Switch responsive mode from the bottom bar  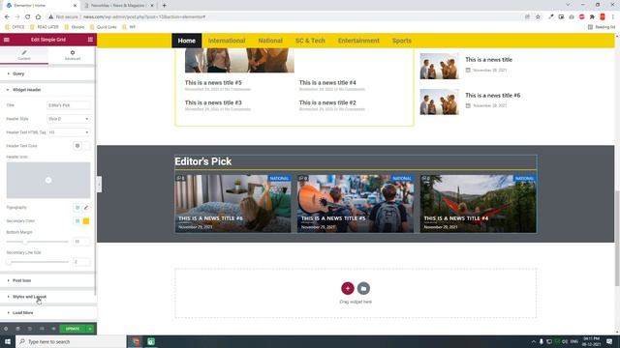42,329
